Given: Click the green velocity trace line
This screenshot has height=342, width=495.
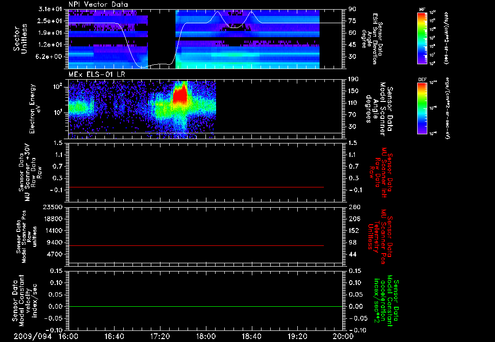Looking at the screenshot, I should pyautogui.click(x=205, y=306).
